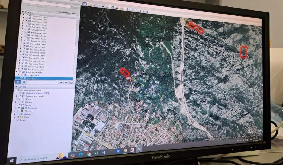The height and width of the screenshot is (165, 283).
Task: Select the Add Placemark tool
Action: click(91, 5)
